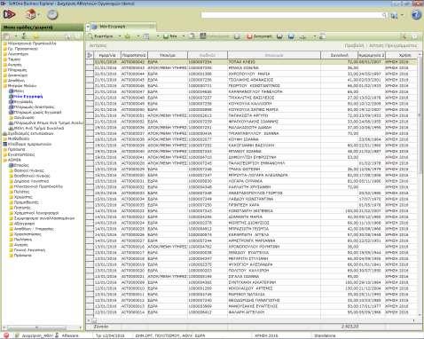Open the tab list arrow left of Νέα Εγγραφή
Image resolution: width=424 pixels, height=339 pixels.
88,27
